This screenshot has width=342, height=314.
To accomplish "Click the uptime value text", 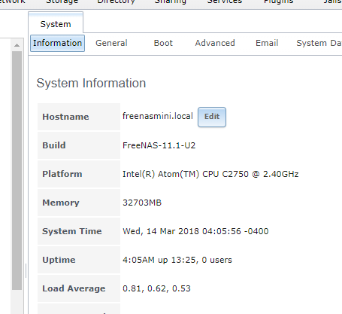I will pos(177,260).
